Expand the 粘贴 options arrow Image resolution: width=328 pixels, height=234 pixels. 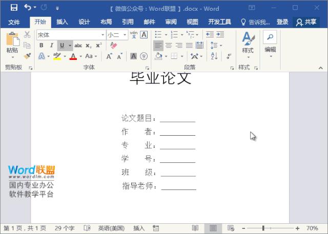coord(12,57)
